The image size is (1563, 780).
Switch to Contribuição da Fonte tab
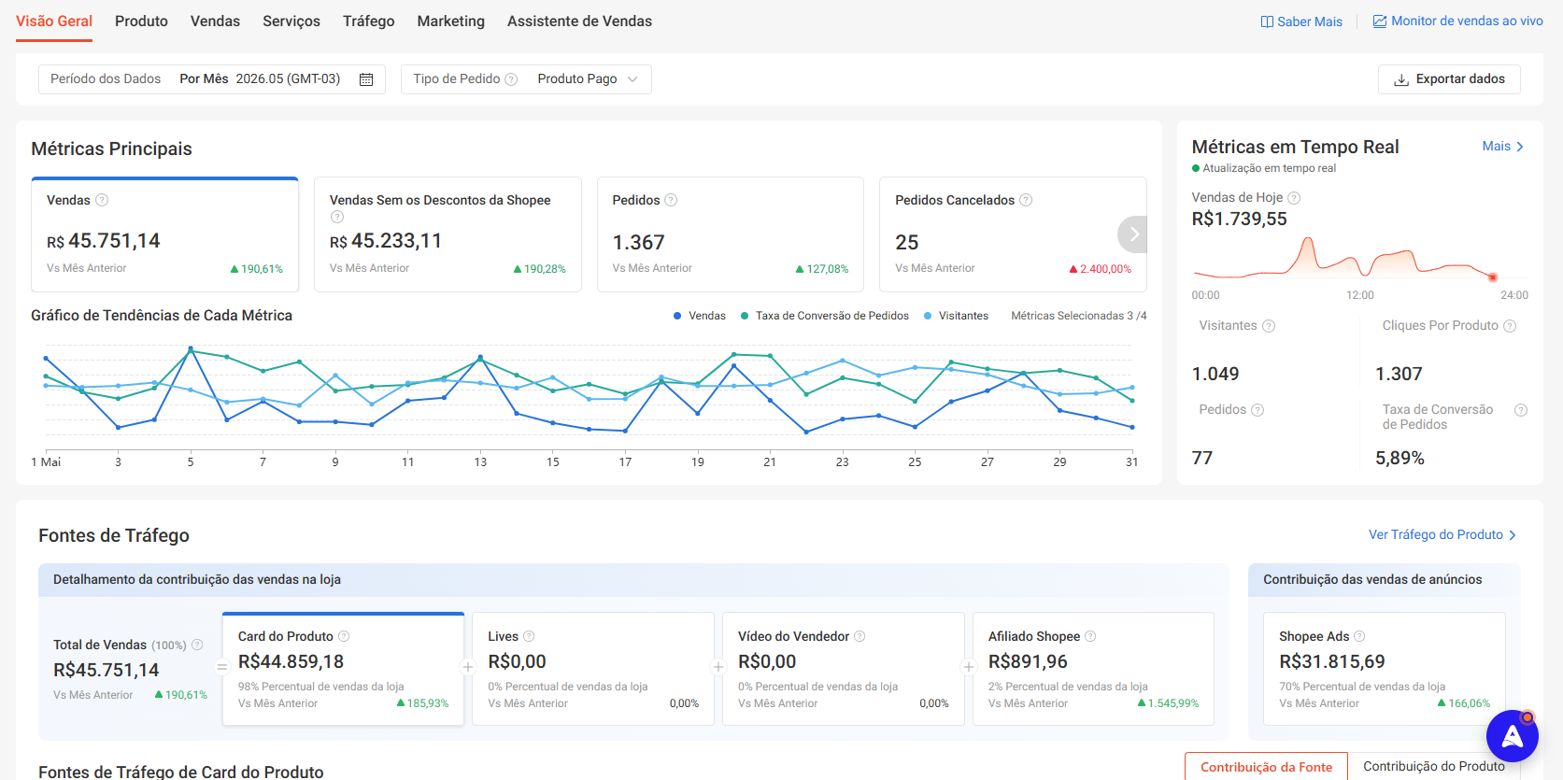click(1266, 766)
